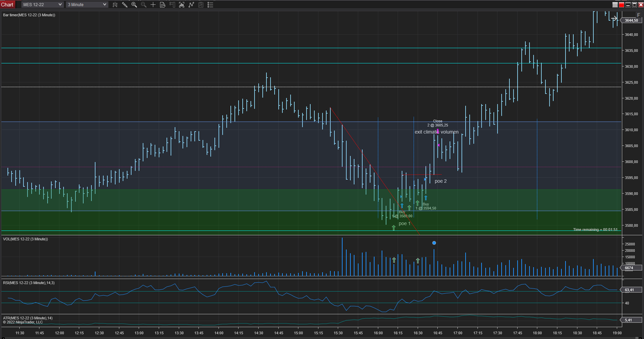The height and width of the screenshot is (339, 644).
Task: Maximize the chart window
Action: point(634,5)
